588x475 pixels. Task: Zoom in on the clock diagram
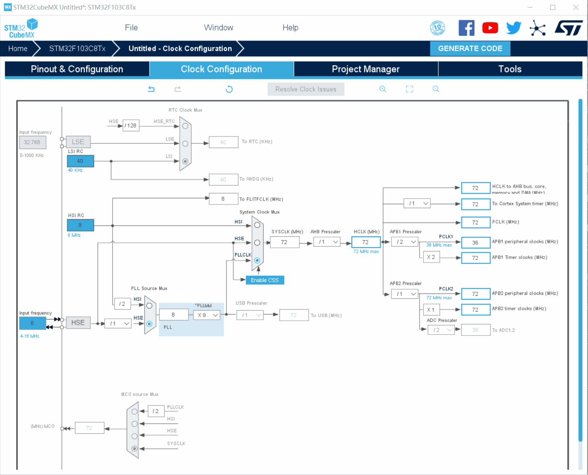pos(383,89)
